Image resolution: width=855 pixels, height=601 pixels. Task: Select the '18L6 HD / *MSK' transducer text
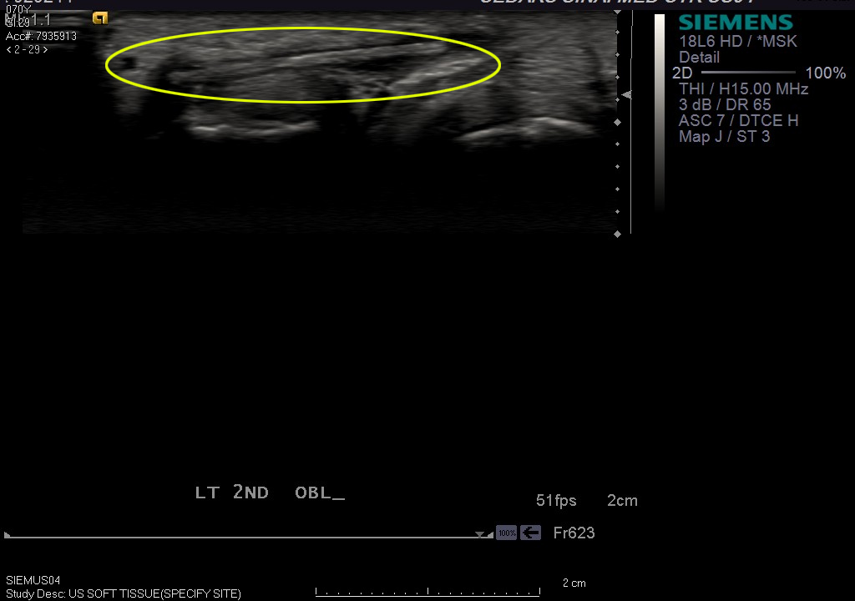click(x=738, y=42)
